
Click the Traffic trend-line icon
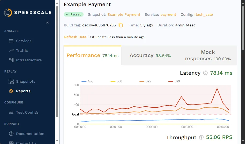click(x=11, y=50)
